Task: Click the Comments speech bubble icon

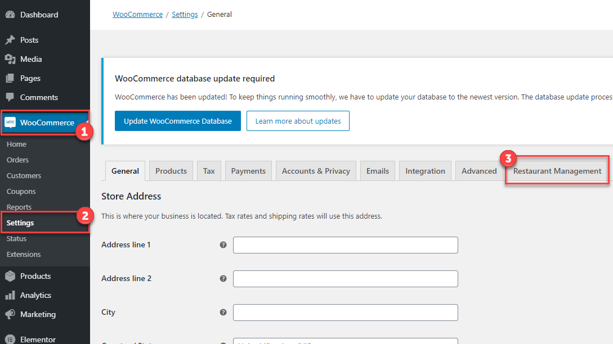Action: point(10,97)
